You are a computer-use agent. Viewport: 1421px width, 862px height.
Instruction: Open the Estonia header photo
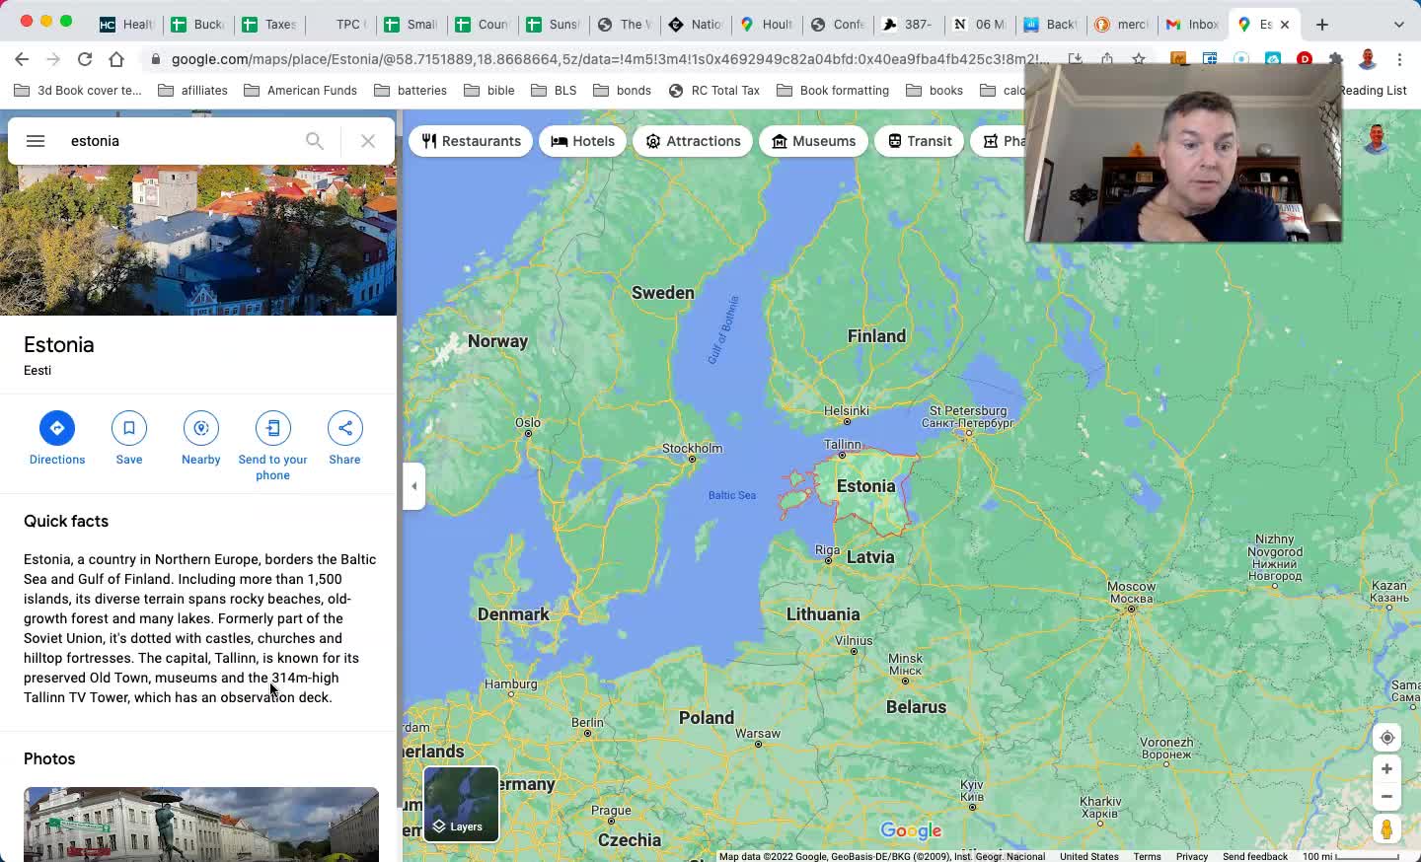[x=198, y=240]
